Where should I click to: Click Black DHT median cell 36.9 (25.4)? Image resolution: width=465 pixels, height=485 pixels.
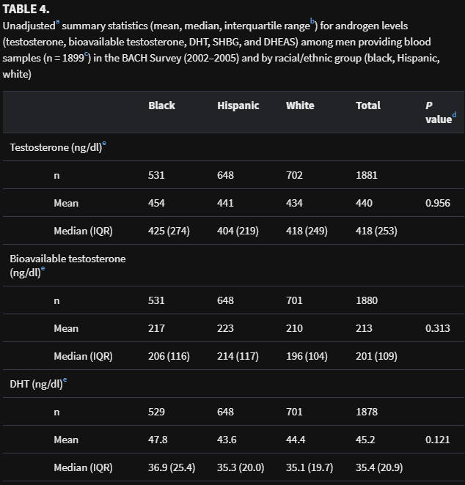click(172, 467)
